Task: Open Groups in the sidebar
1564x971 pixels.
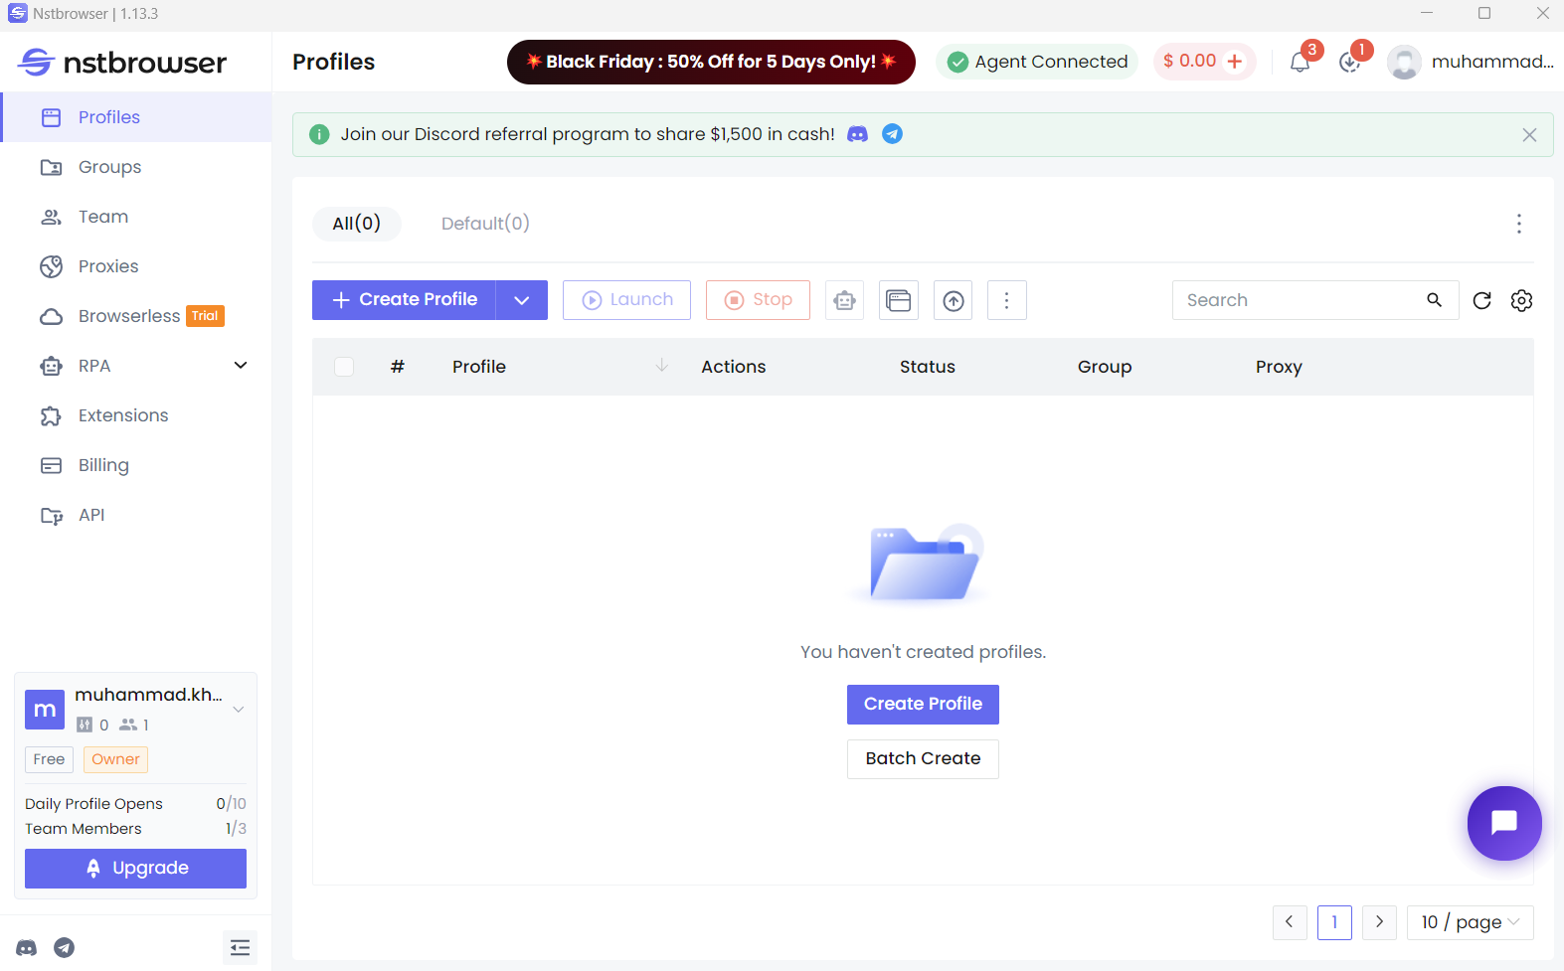Action: click(x=136, y=167)
